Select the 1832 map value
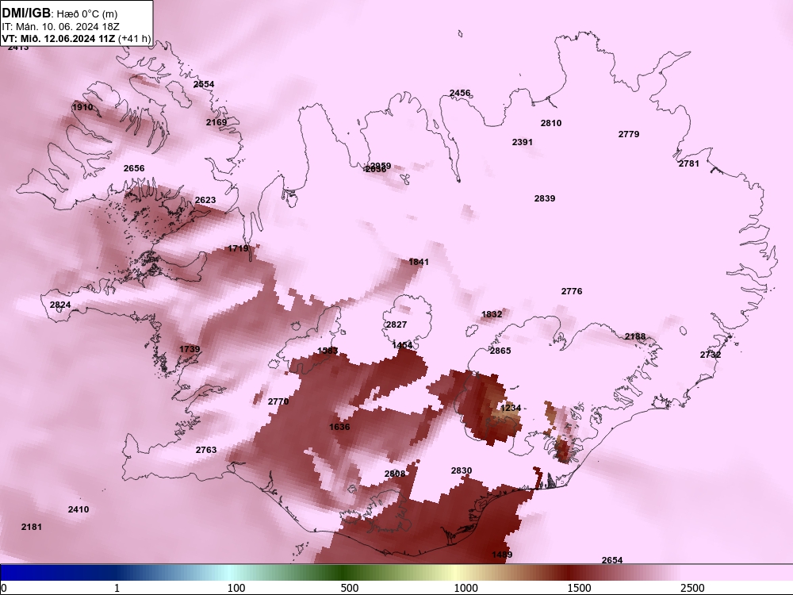The height and width of the screenshot is (595, 793). click(492, 314)
